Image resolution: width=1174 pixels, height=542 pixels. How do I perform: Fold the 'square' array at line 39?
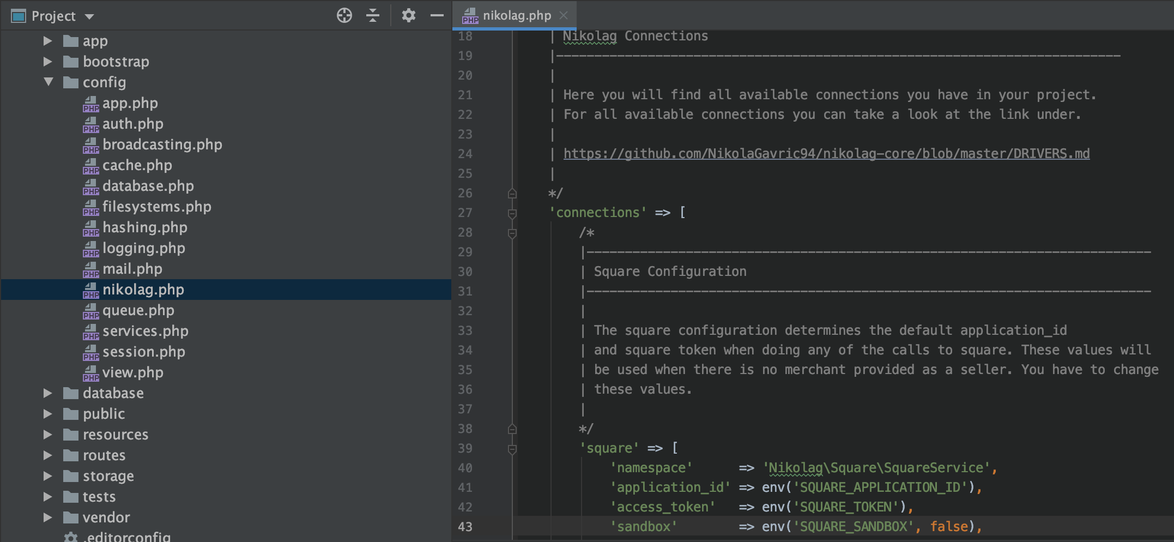click(512, 449)
